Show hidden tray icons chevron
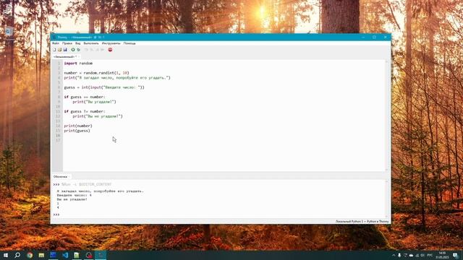This screenshot has height=260, width=463. (394, 255)
